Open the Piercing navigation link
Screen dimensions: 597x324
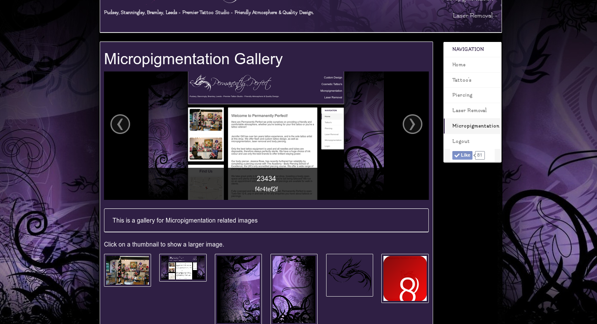(462, 95)
